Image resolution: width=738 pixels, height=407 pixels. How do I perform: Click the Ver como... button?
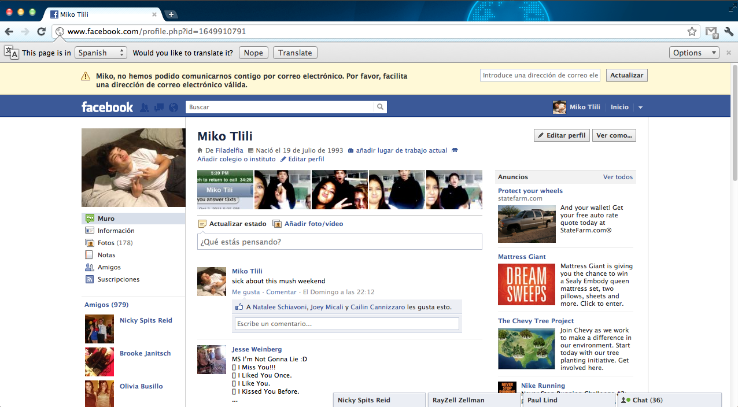(614, 135)
